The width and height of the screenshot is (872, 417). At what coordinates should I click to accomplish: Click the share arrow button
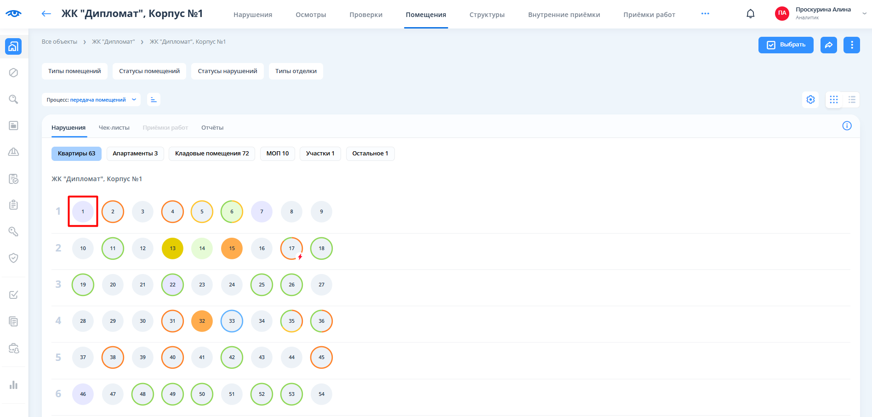828,45
